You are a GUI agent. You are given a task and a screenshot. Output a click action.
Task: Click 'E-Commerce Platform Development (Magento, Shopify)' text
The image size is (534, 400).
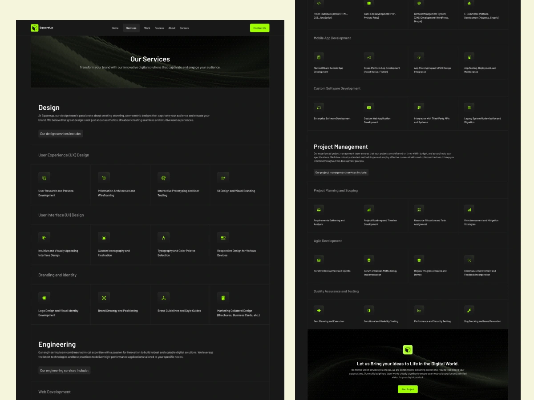click(x=482, y=16)
